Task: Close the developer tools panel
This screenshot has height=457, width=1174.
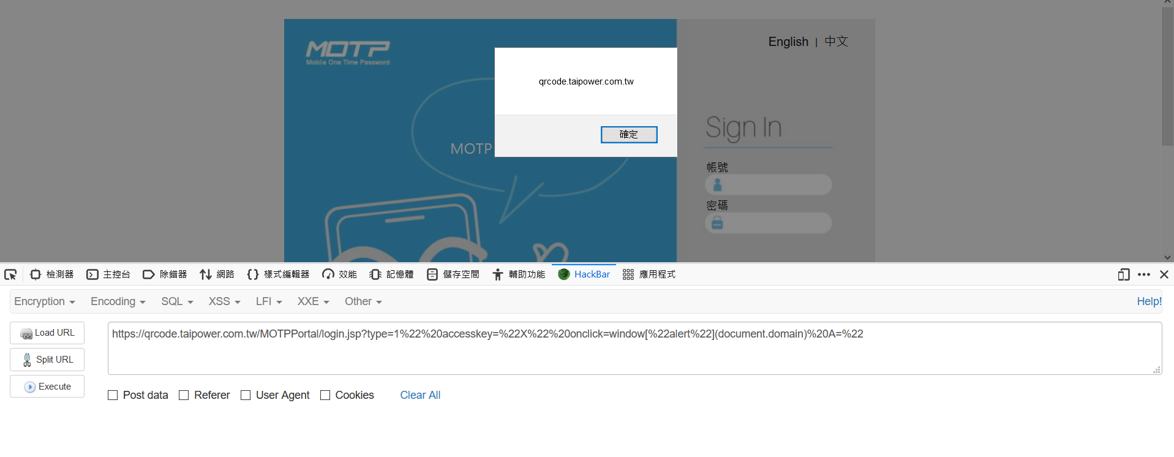Action: coord(1164,274)
